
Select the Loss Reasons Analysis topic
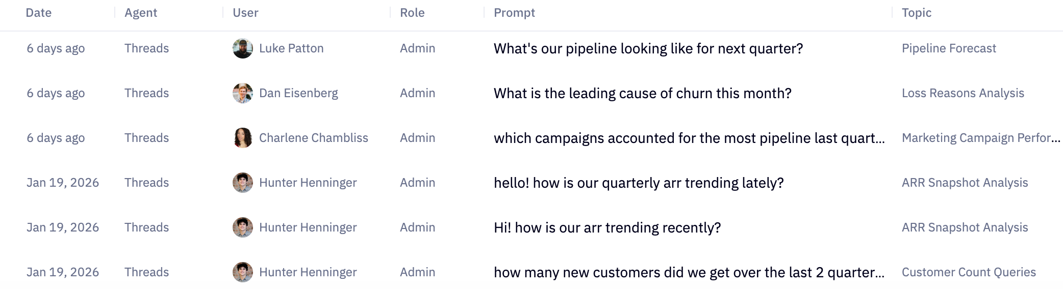pyautogui.click(x=963, y=93)
